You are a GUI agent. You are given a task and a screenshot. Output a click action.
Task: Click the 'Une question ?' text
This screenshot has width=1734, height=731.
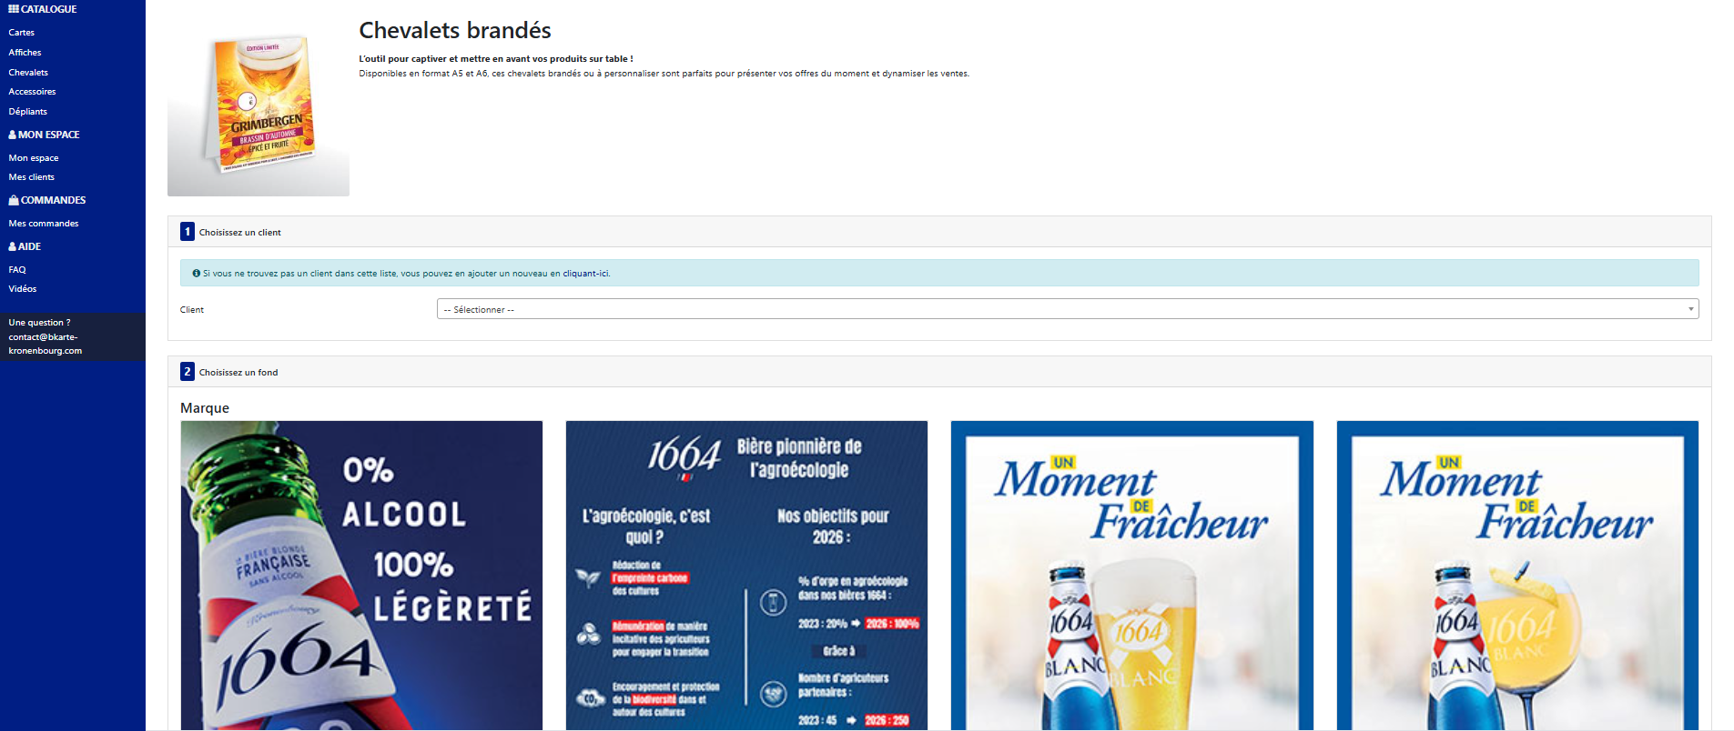pos(39,323)
